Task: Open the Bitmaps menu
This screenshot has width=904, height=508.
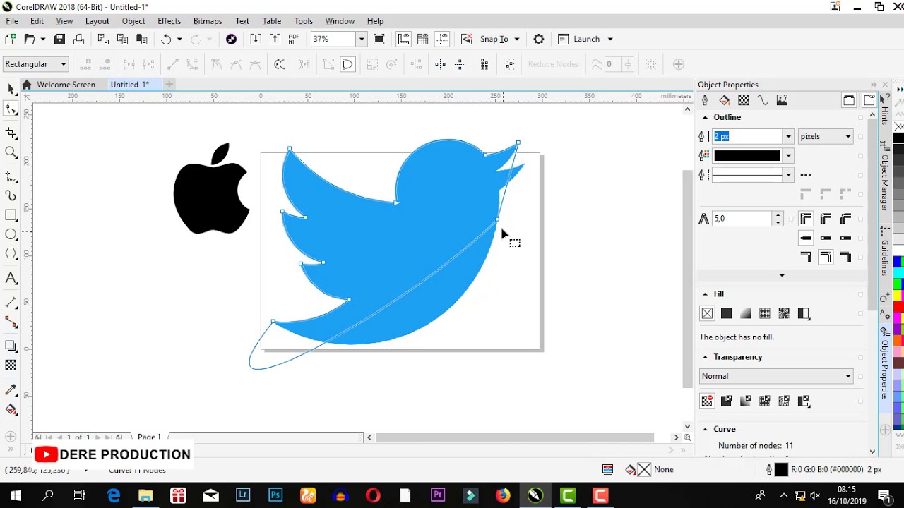Action: [x=208, y=21]
